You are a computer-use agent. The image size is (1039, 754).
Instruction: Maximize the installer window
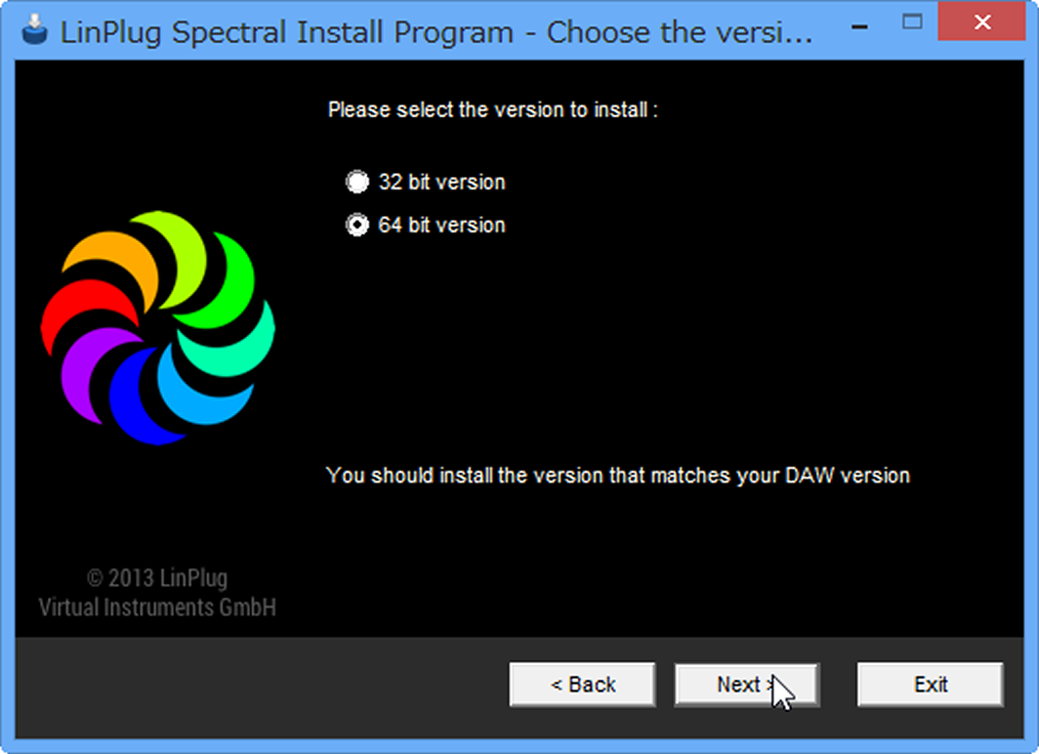912,21
